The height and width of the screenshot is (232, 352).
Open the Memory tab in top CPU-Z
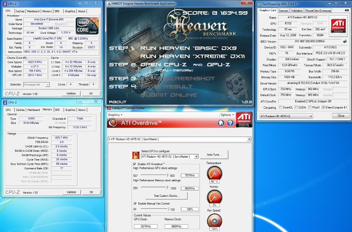click(x=47, y=11)
